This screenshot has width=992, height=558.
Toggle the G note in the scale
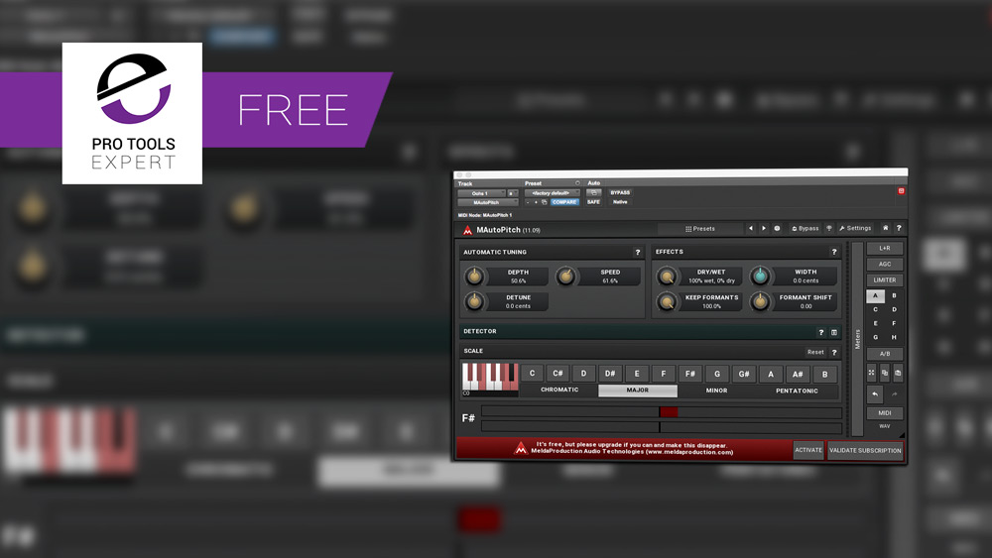tap(717, 374)
